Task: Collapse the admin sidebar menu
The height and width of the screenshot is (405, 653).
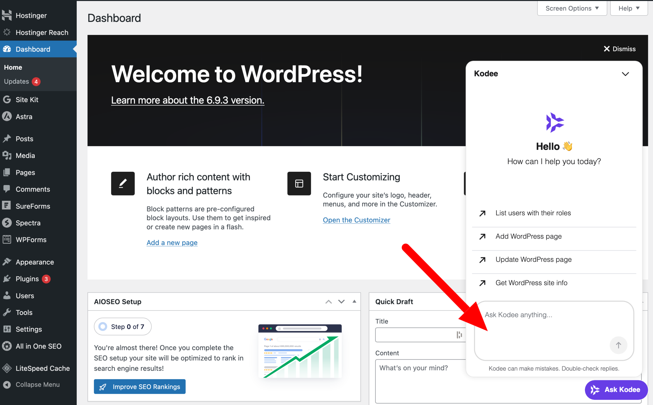Action: tap(38, 384)
